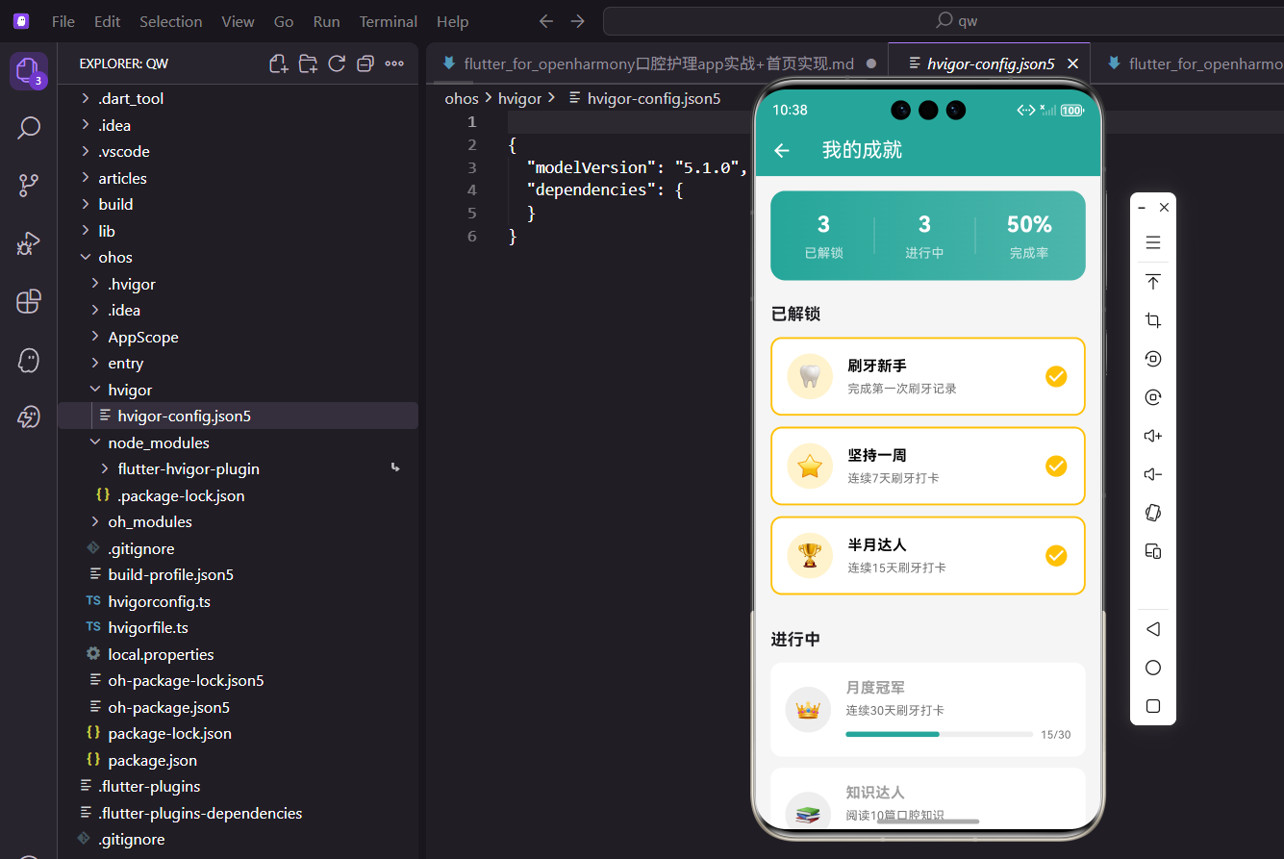This screenshot has height=859, width=1284.
Task: Take a screenshot with the emulator crop tool
Action: (x=1152, y=319)
